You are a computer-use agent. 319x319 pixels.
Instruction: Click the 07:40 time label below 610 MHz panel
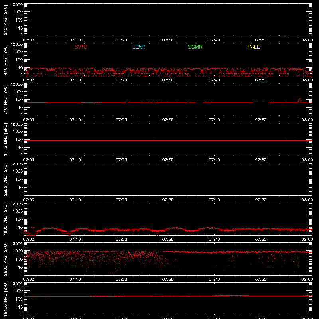click(x=214, y=120)
